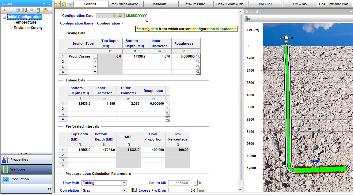Click the clipboard paste icon in Editors toolbar
The height and width of the screenshot is (195, 353).
coord(45,10)
